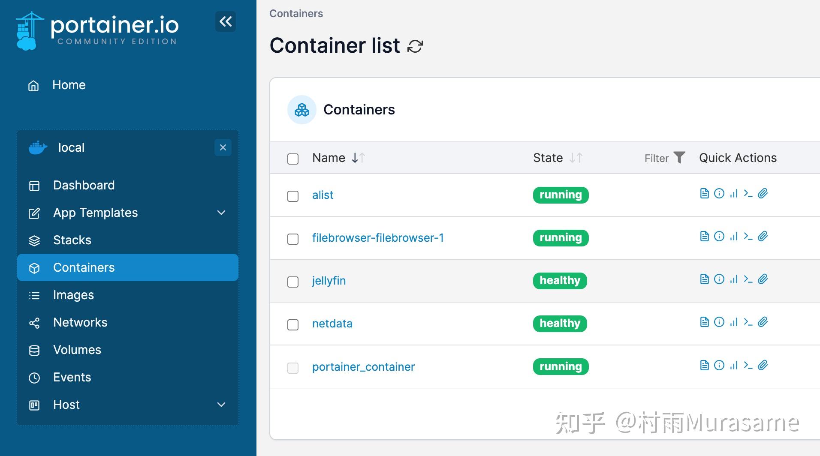Open exec console for filebrowser-filebrowser-1
Screen dimensions: 820x456
pos(748,237)
